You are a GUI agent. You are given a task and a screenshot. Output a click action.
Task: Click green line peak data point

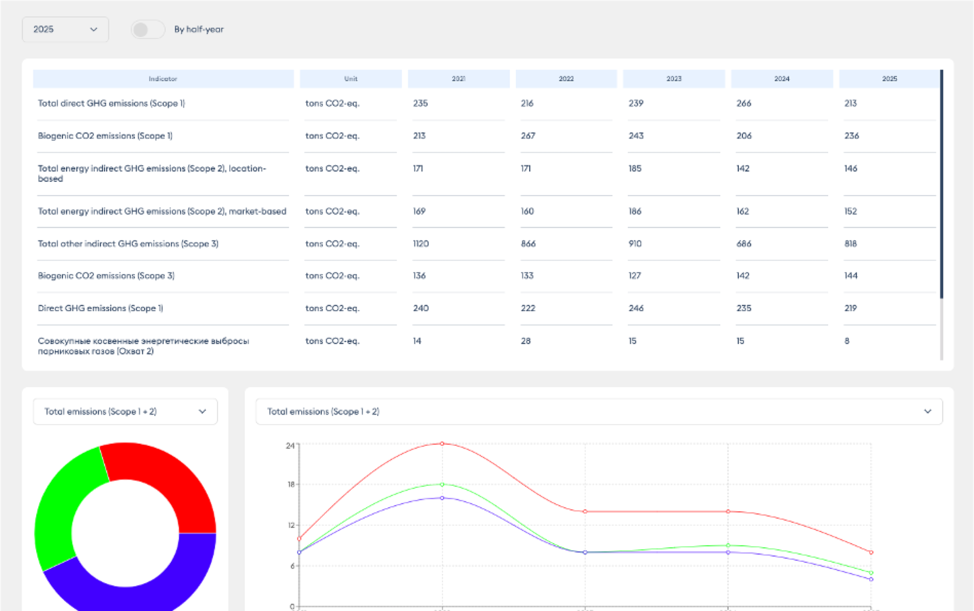tap(442, 484)
